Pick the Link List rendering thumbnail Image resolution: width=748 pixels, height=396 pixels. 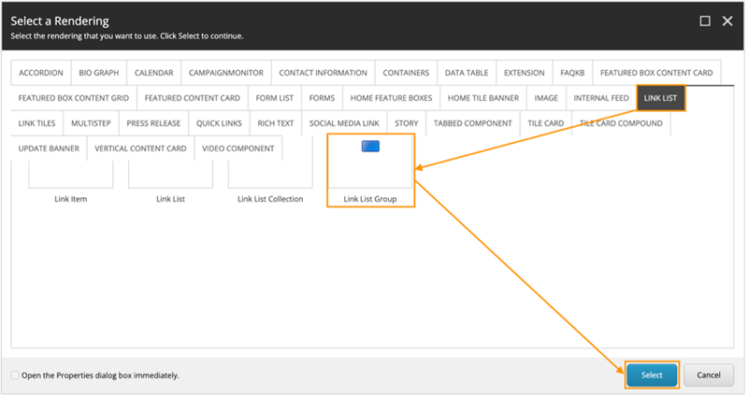(x=170, y=174)
